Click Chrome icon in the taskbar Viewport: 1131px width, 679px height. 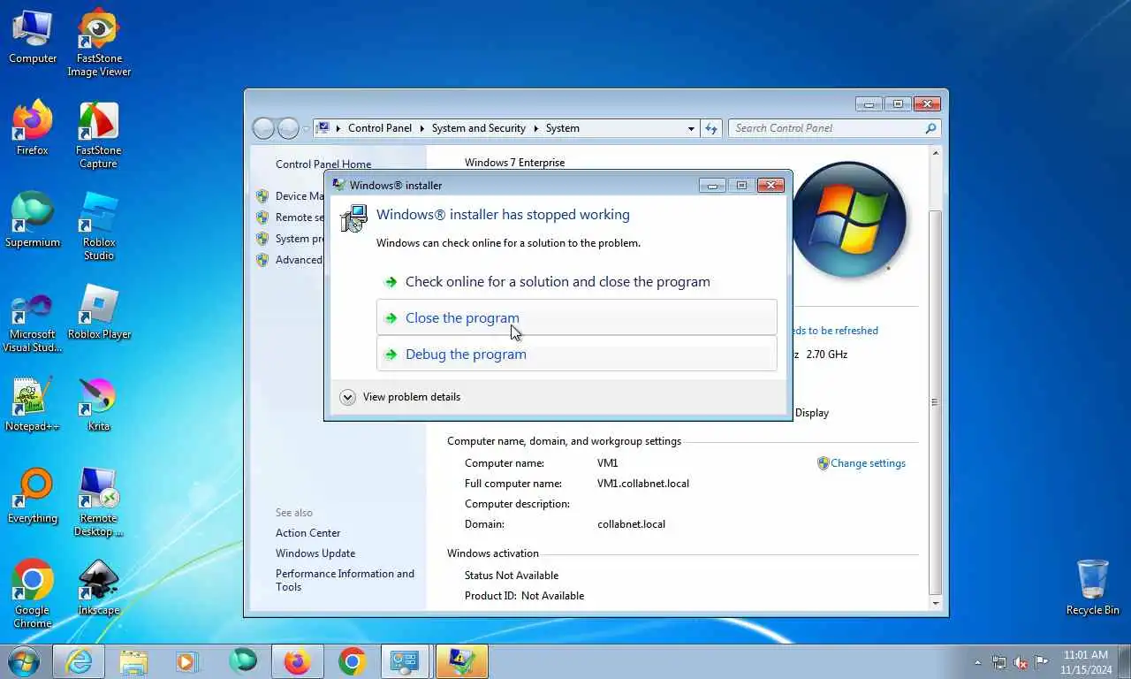coord(352,661)
